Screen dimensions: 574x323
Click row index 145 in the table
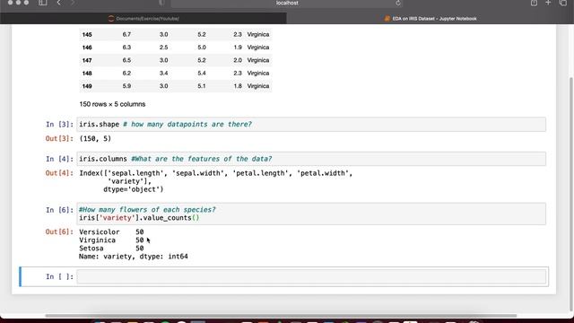click(87, 34)
